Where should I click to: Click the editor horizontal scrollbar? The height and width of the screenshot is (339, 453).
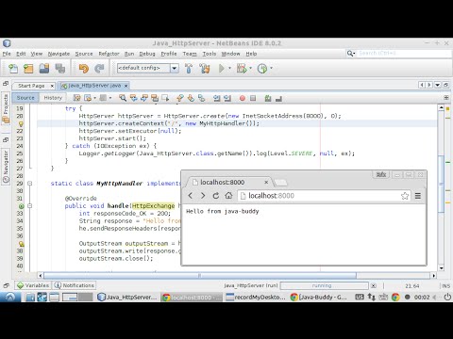[200, 276]
